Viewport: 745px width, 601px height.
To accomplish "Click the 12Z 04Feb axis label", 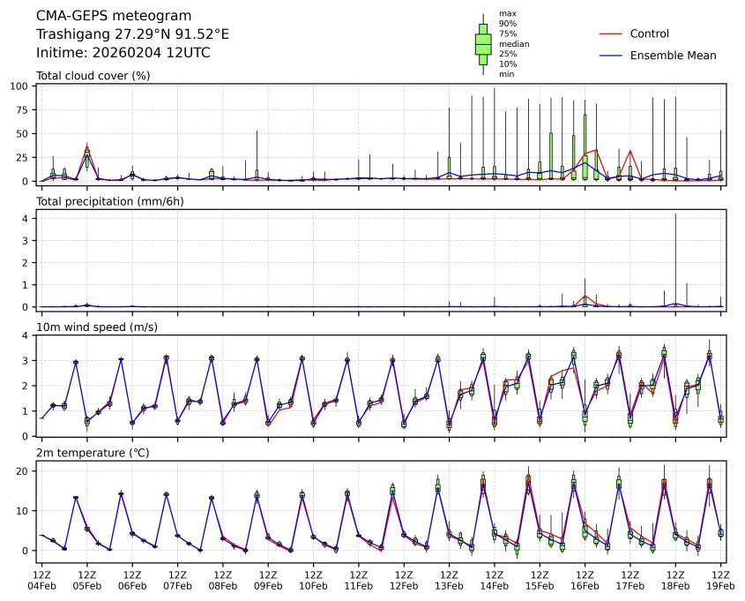I will (x=41, y=580).
